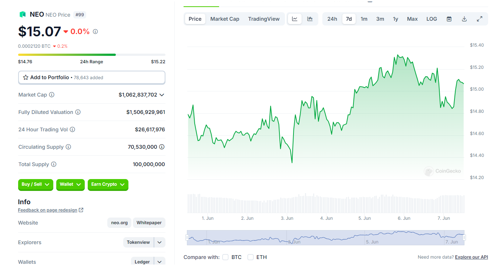Grab left handle of chart range navigator

tap(187, 238)
